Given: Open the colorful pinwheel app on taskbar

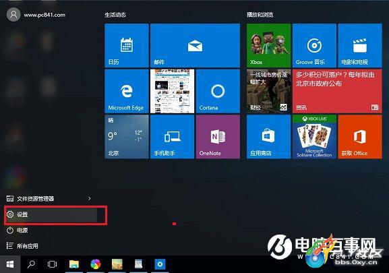Looking at the screenshot, I should click(x=96, y=264).
